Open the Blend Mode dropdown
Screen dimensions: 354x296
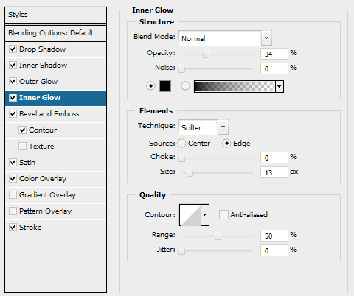point(266,38)
